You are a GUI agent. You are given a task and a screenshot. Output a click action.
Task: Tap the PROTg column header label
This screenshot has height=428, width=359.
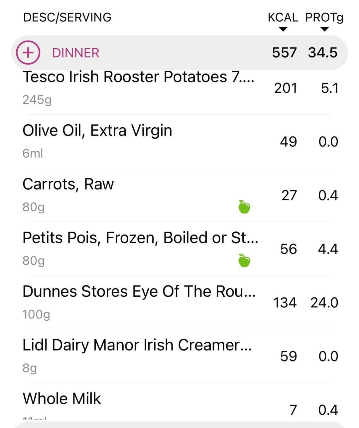(x=324, y=17)
